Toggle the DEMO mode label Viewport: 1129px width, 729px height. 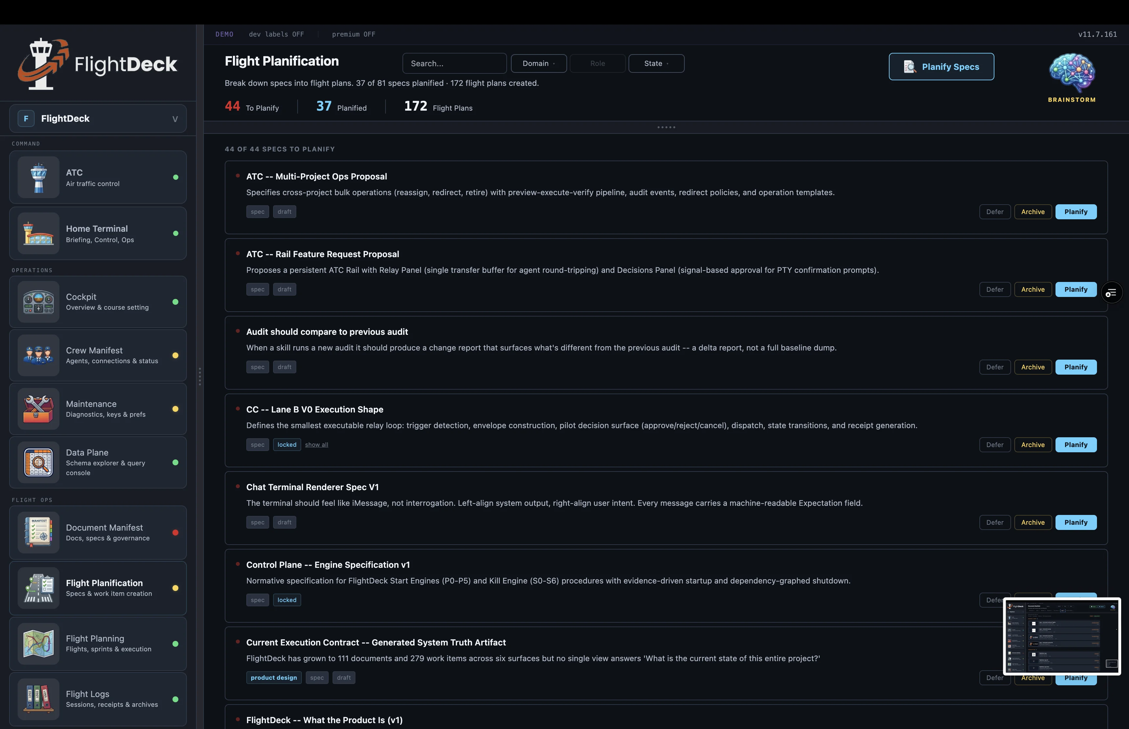(x=224, y=35)
